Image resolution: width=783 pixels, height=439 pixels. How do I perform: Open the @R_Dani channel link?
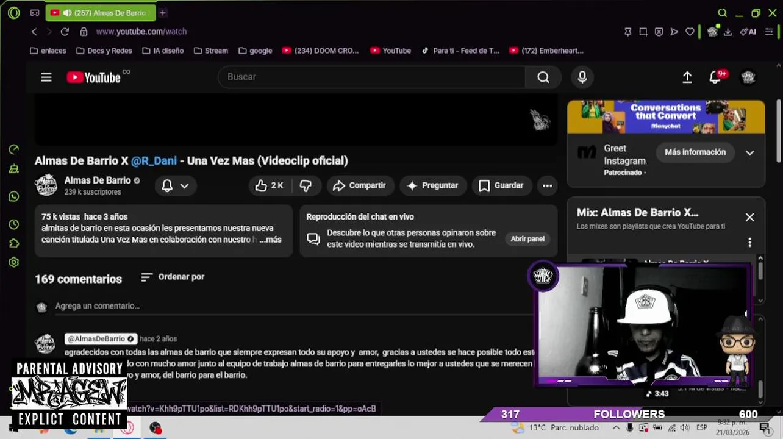point(154,161)
